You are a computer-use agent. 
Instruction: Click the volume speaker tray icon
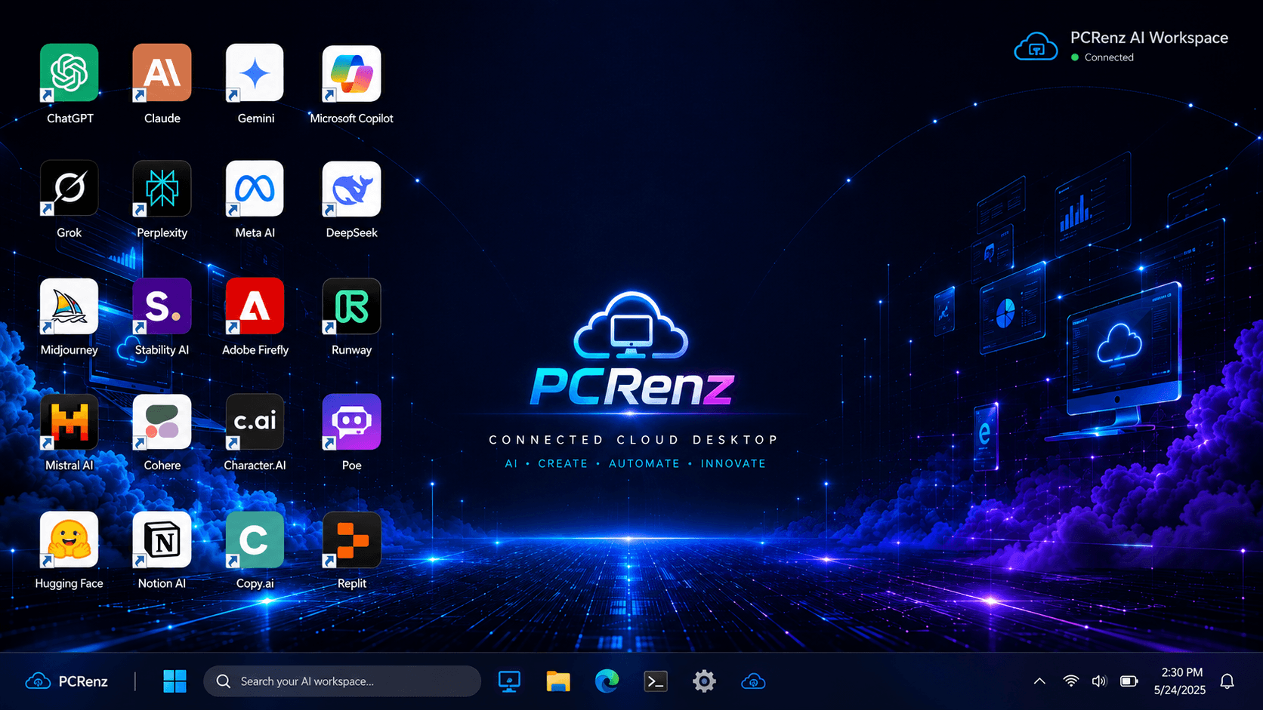[1099, 681]
